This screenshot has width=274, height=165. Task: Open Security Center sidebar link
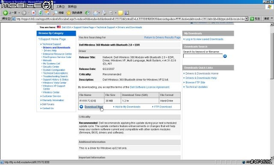tap(51, 67)
